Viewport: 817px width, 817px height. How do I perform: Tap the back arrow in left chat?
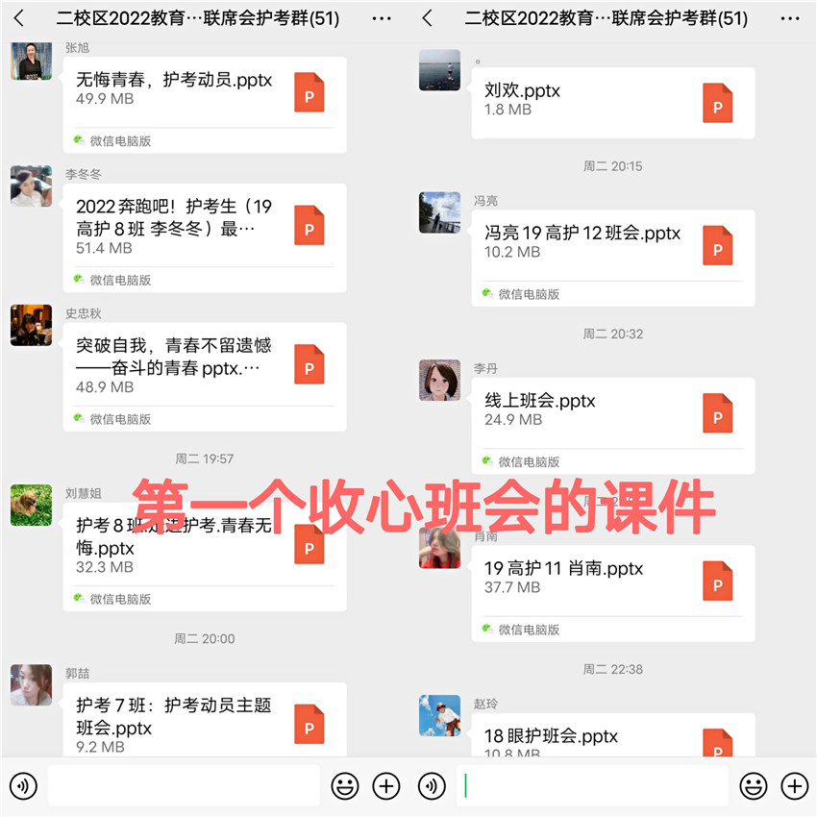coord(19,18)
